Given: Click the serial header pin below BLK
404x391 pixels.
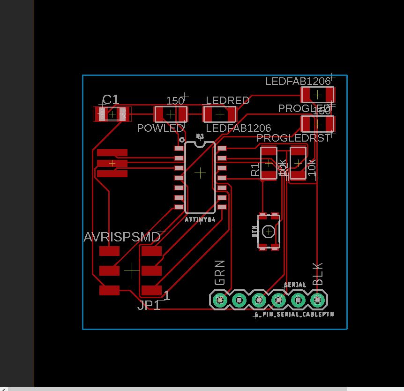Looking at the screenshot, I should coord(317,300).
